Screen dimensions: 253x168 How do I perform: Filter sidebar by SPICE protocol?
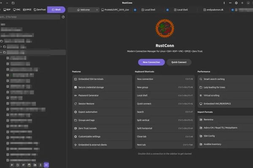(27, 10)
